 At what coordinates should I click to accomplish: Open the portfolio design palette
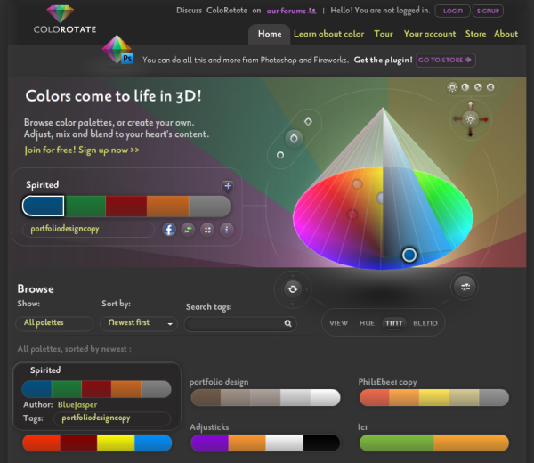pos(265,398)
